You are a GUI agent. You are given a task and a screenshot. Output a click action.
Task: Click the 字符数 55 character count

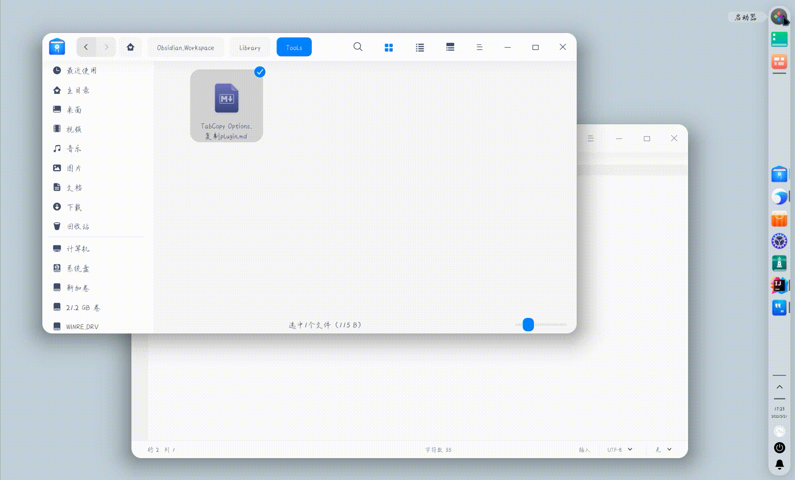pos(438,450)
